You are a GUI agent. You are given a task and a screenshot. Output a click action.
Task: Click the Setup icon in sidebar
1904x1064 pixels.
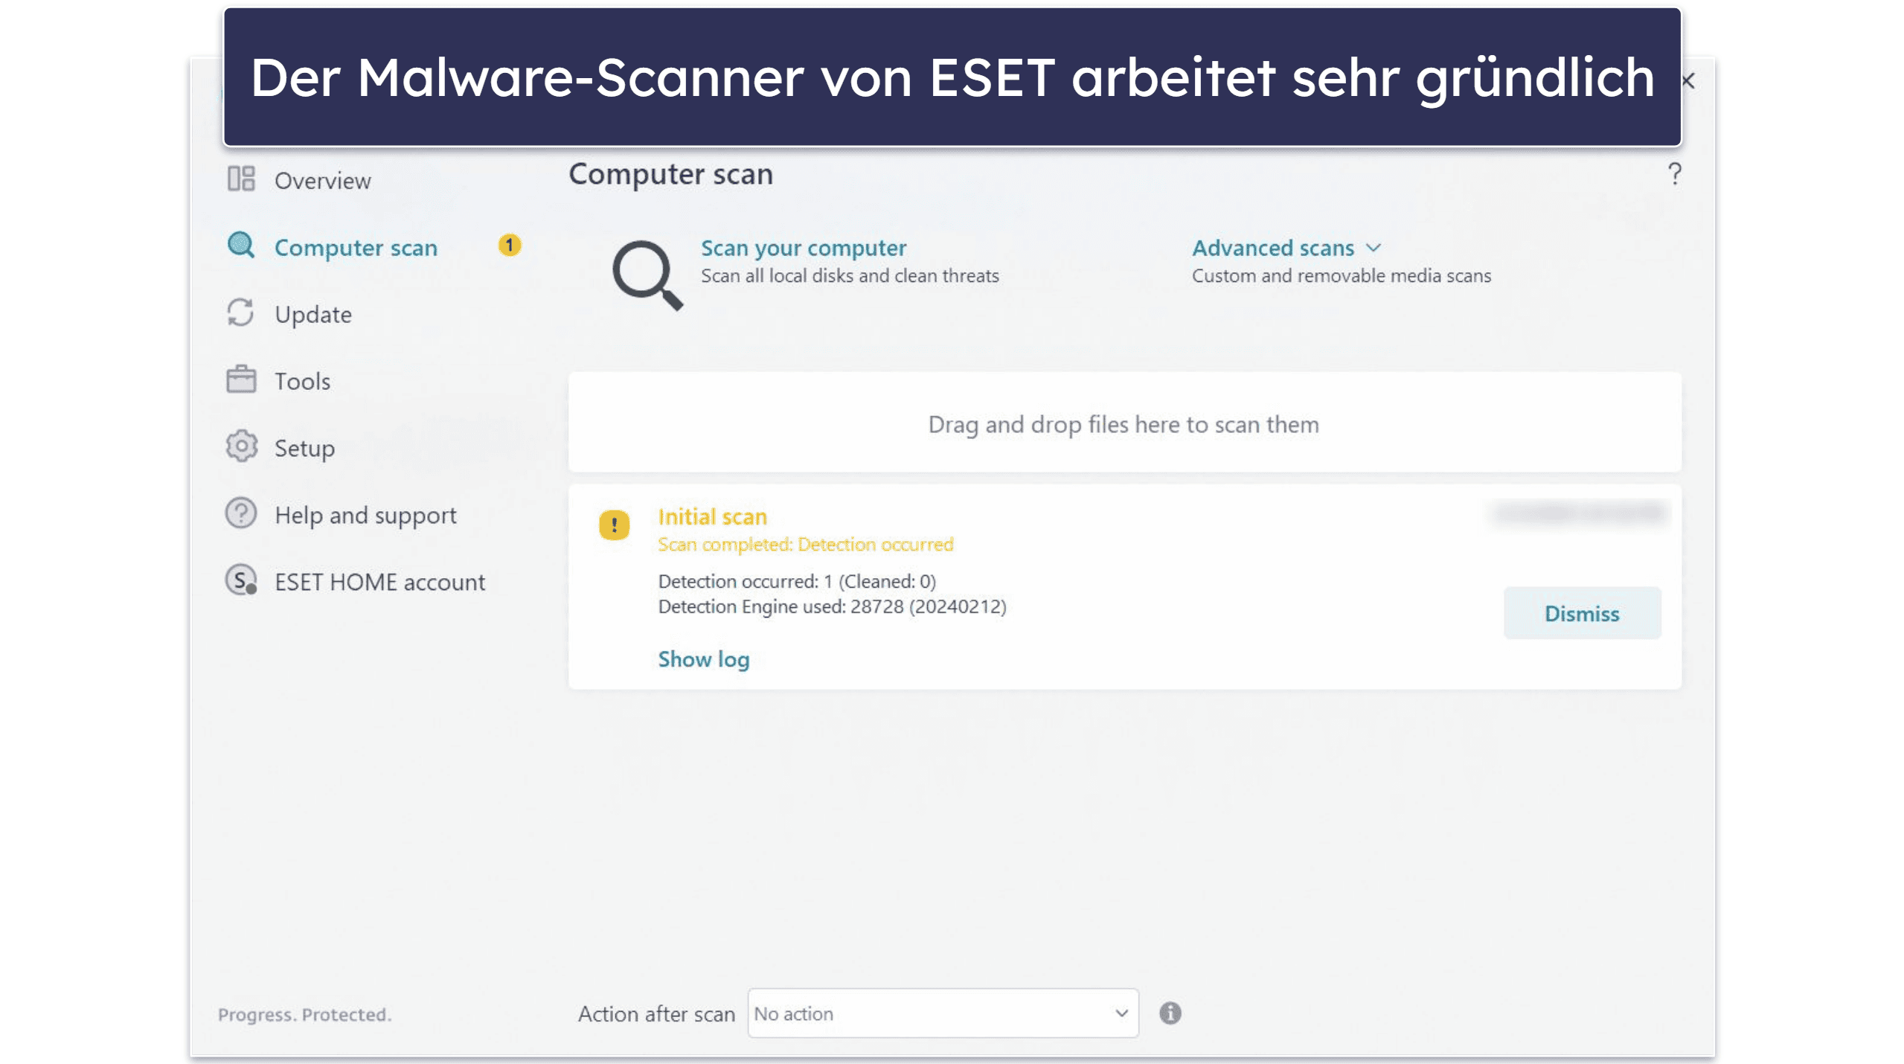pyautogui.click(x=240, y=447)
